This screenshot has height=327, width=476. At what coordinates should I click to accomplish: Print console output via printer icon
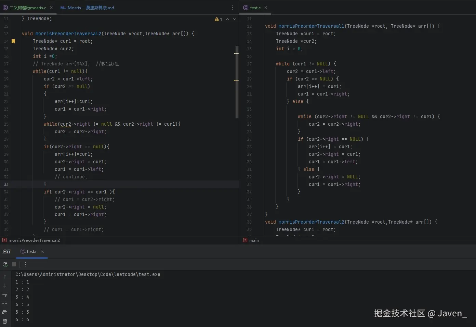(5, 312)
